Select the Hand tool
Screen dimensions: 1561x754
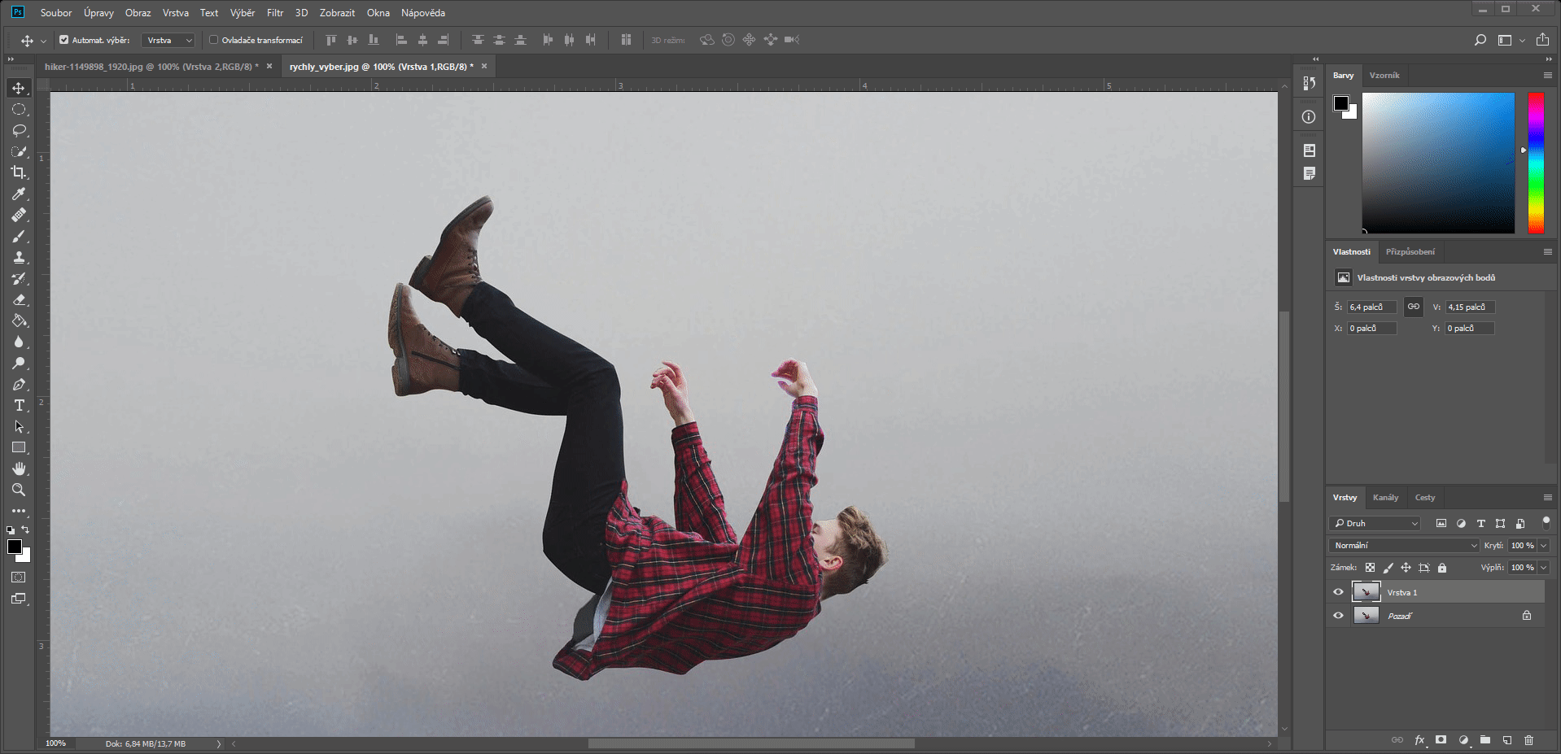coord(19,469)
